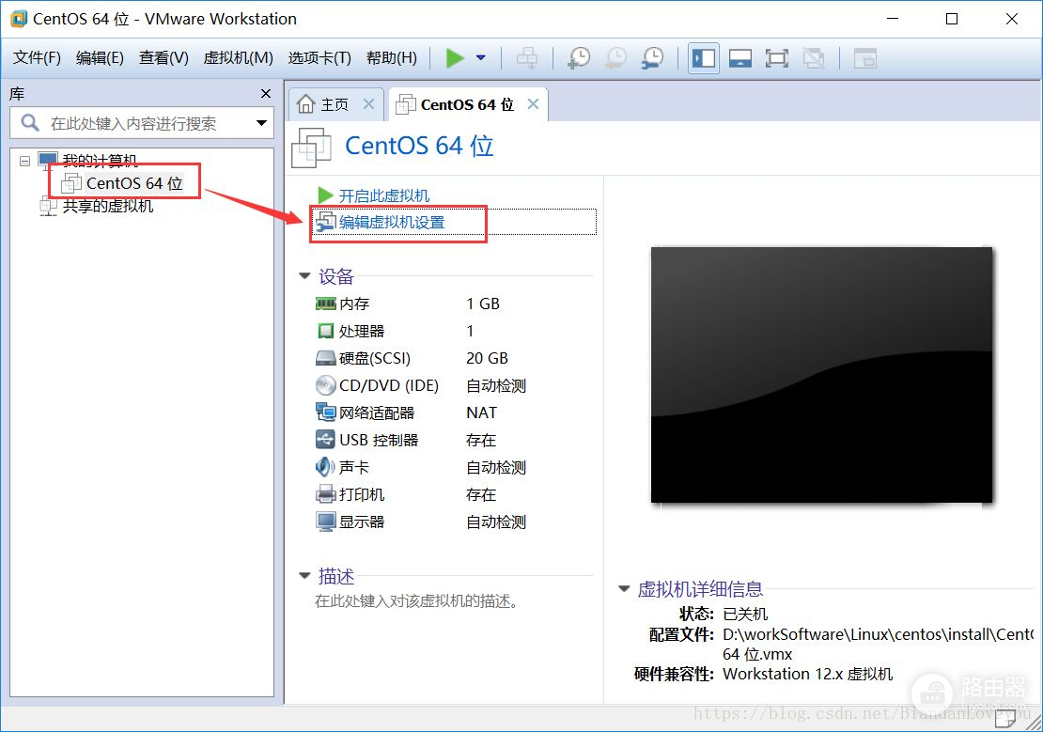Collapse the 设备 section
The image size is (1043, 732).
pos(304,276)
